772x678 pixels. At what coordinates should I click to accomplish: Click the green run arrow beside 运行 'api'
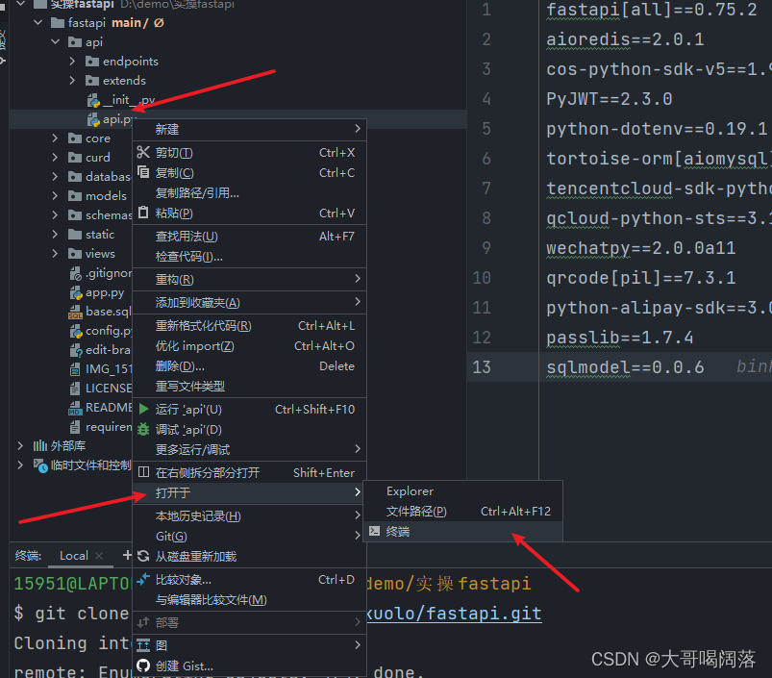click(142, 410)
